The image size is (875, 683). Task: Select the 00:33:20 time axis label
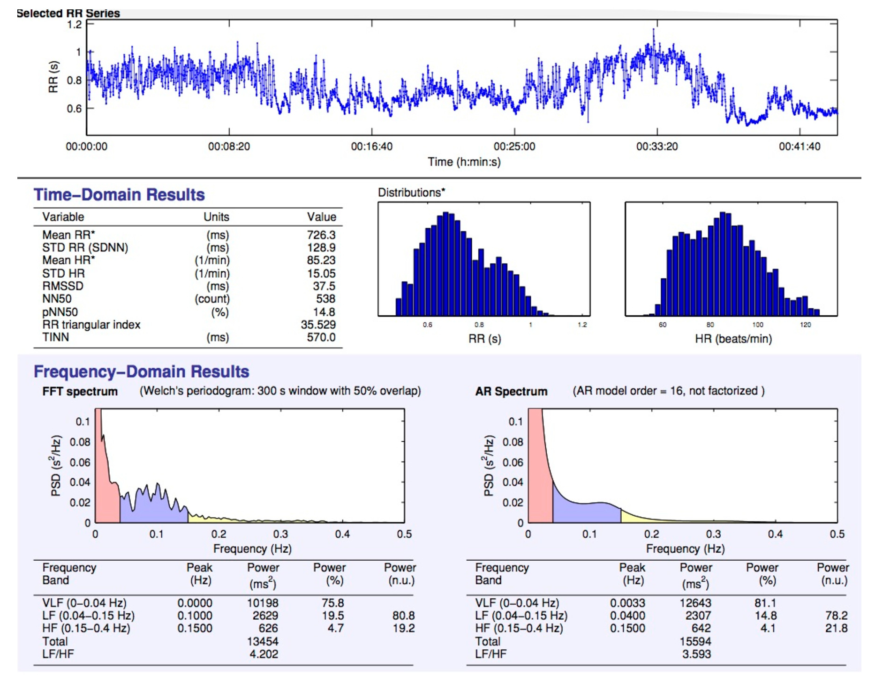pyautogui.click(x=656, y=147)
